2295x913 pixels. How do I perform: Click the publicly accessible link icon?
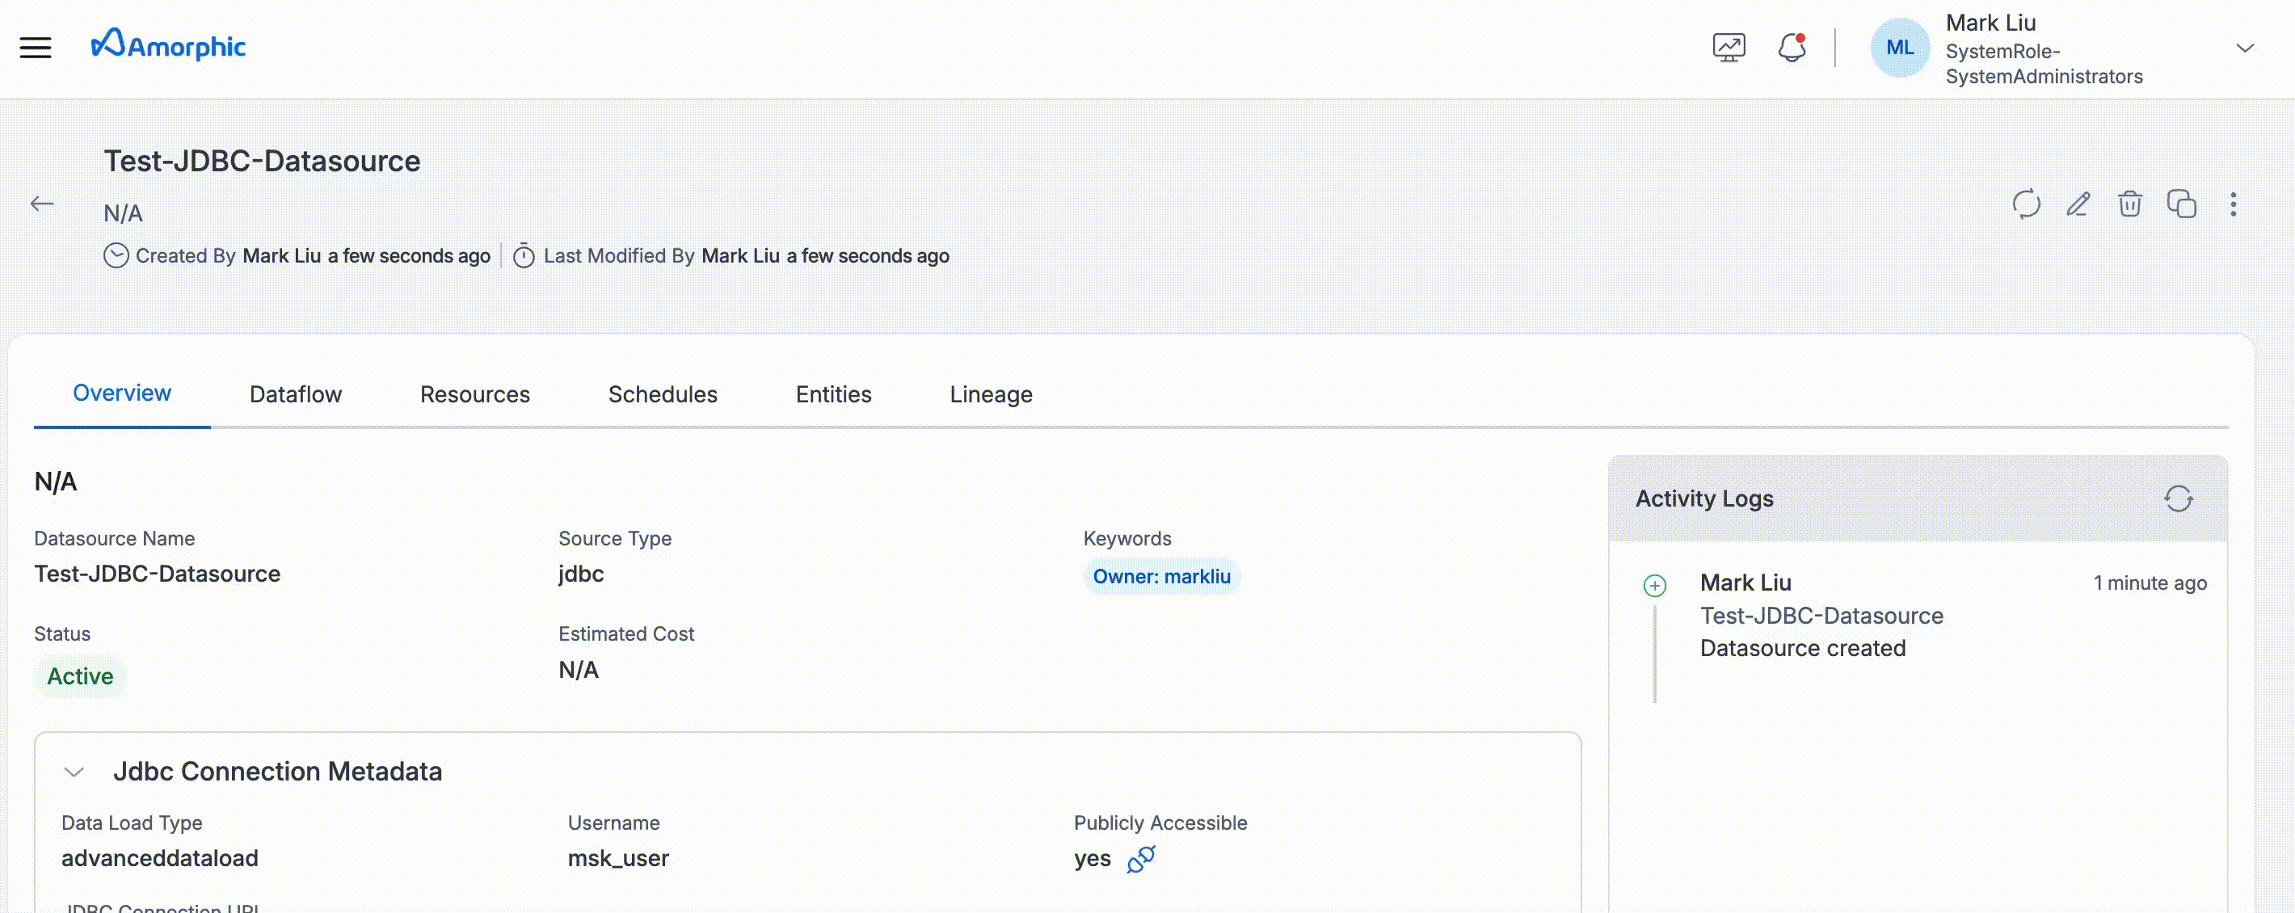pyautogui.click(x=1141, y=860)
